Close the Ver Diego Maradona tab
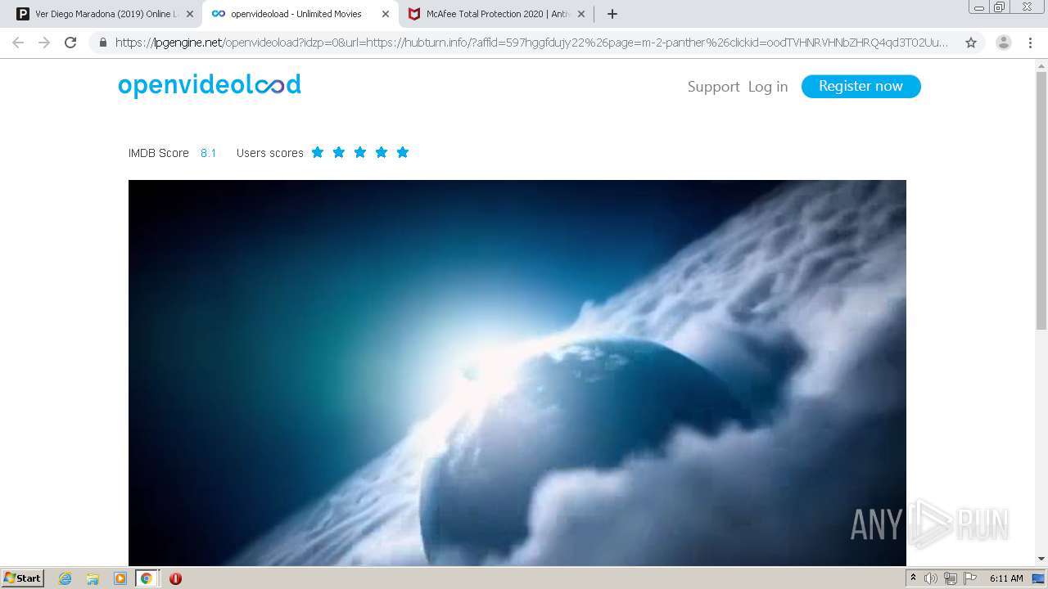The image size is (1048, 589). (190, 14)
